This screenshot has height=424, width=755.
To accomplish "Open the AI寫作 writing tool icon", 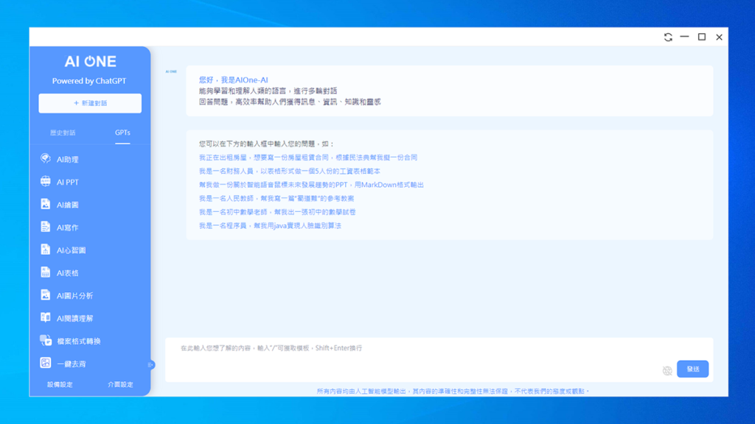I will click(46, 227).
